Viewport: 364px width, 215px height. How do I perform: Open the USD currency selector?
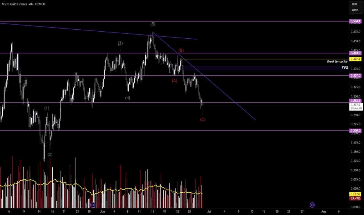354,4
